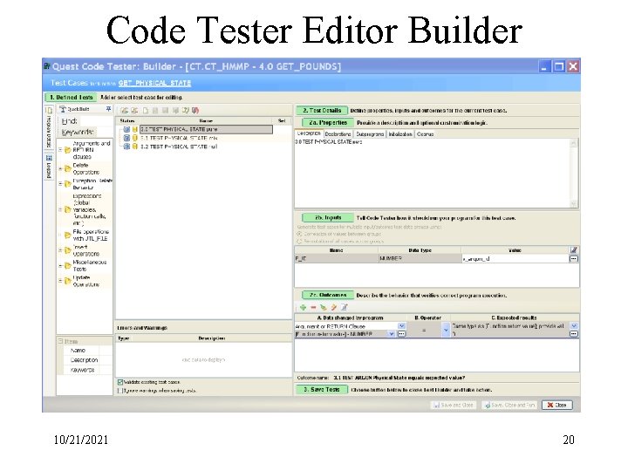Select test case 3.2 TEST PHYSICAL STATE null
This screenshot has width=628, height=471.
click(x=179, y=147)
